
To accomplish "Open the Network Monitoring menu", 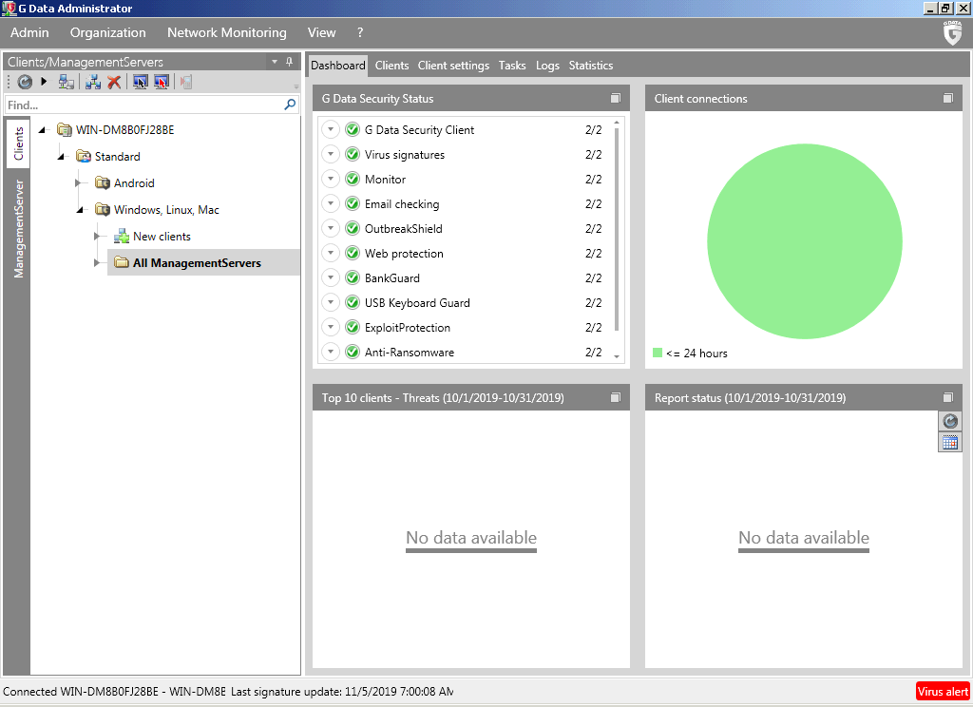I will [x=226, y=32].
